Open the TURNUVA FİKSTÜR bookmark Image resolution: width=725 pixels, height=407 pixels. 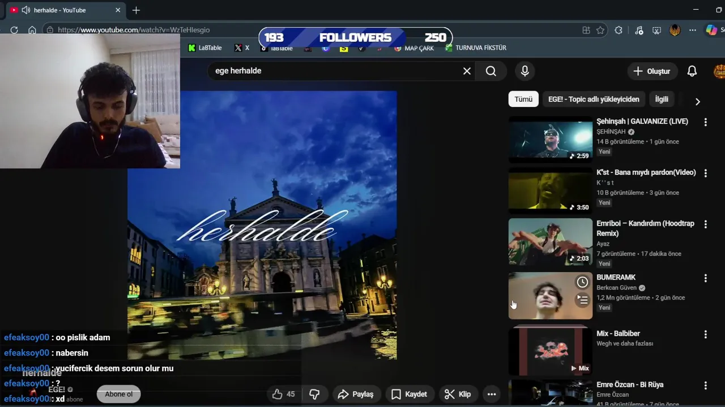coord(476,48)
